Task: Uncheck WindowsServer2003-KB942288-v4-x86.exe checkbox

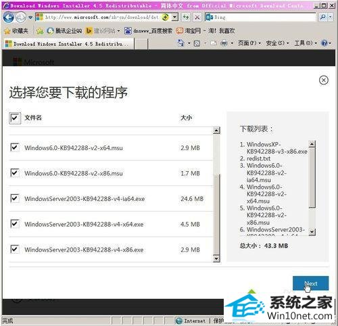Action: point(15,250)
